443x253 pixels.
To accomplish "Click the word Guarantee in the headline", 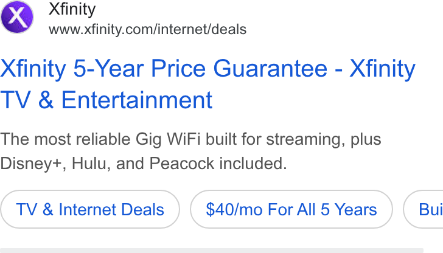I will [270, 69].
